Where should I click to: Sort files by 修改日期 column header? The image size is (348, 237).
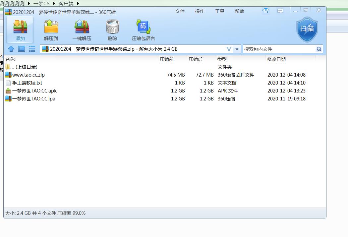tap(276, 59)
